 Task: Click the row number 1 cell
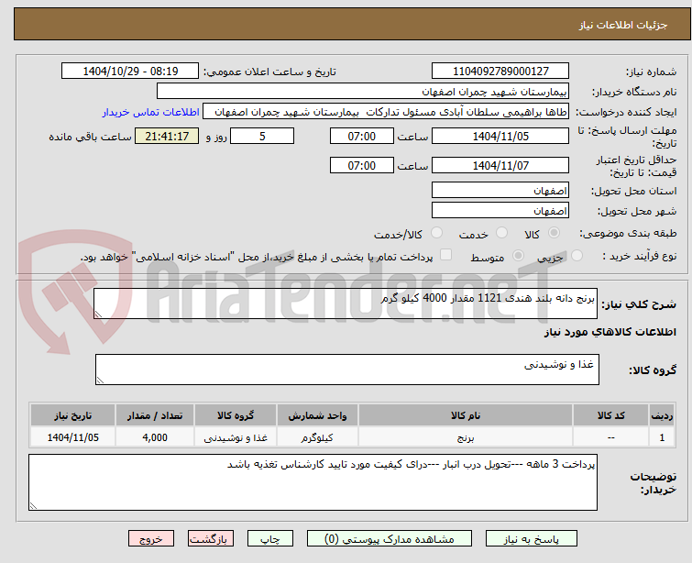[662, 437]
